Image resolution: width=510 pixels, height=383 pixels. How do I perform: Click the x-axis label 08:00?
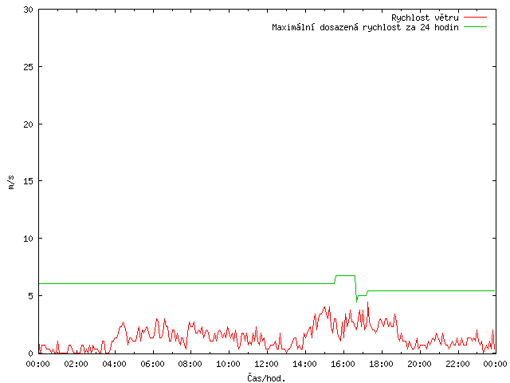click(190, 364)
